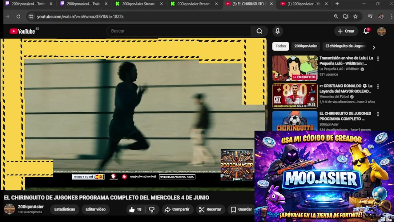394x222 pixels.
Task: Start voice search with microphone icon
Action: (x=278, y=31)
